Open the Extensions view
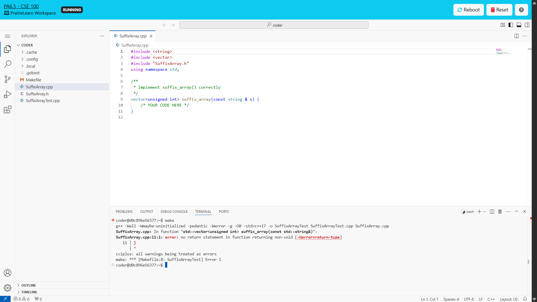This screenshot has height=302, width=537. pos(8,110)
